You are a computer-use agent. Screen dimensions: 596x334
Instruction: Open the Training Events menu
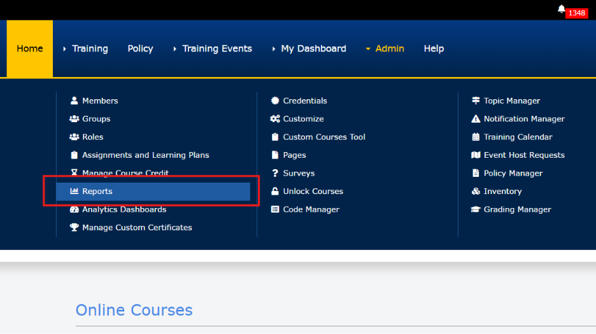[217, 48]
